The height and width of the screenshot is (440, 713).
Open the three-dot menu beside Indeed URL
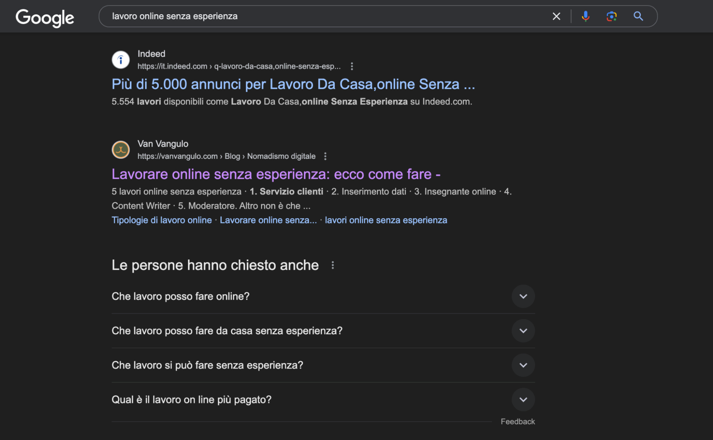pos(352,66)
